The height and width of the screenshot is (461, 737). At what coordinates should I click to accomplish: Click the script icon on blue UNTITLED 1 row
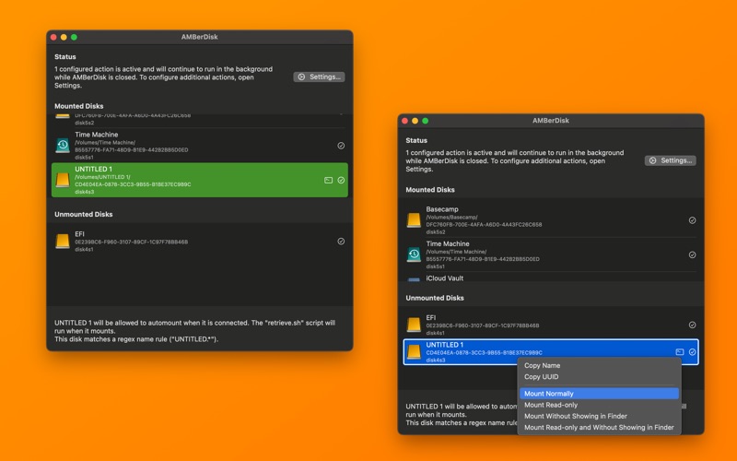point(680,352)
